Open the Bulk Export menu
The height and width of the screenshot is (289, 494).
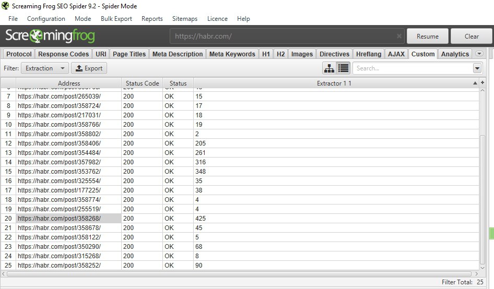pyautogui.click(x=116, y=19)
